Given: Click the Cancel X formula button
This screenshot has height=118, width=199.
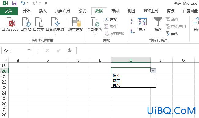Looking at the screenshot, I should point(47,50).
